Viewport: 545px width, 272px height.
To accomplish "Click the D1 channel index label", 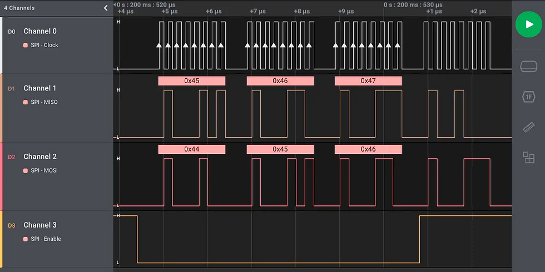I will pyautogui.click(x=12, y=88).
